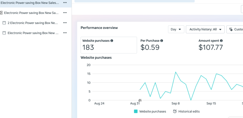
Task: Click ad set grid icon in sidebar
Action: click(1, 13)
